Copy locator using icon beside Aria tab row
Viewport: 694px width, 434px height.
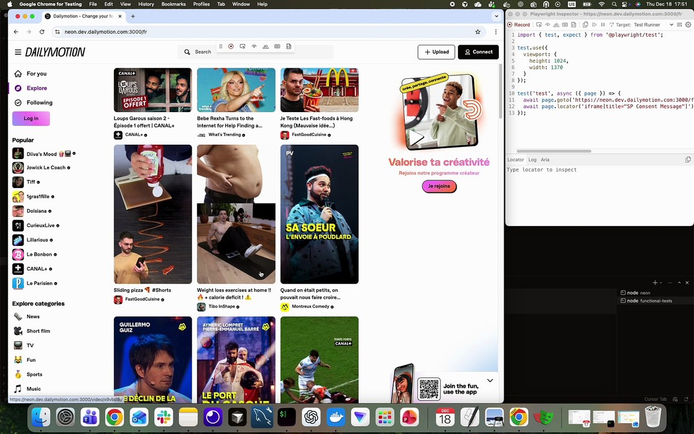(688, 160)
